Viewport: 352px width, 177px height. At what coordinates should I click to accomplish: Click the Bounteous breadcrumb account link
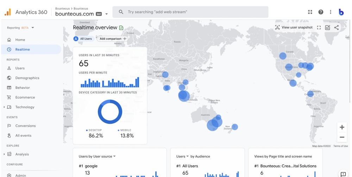(62, 8)
